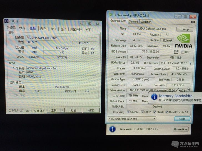Open the SPD tab in CPU-Z
The image size is (202, 151).
click(53, 29)
